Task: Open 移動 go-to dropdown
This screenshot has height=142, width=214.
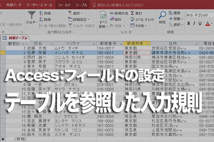Action: [x=176, y=19]
